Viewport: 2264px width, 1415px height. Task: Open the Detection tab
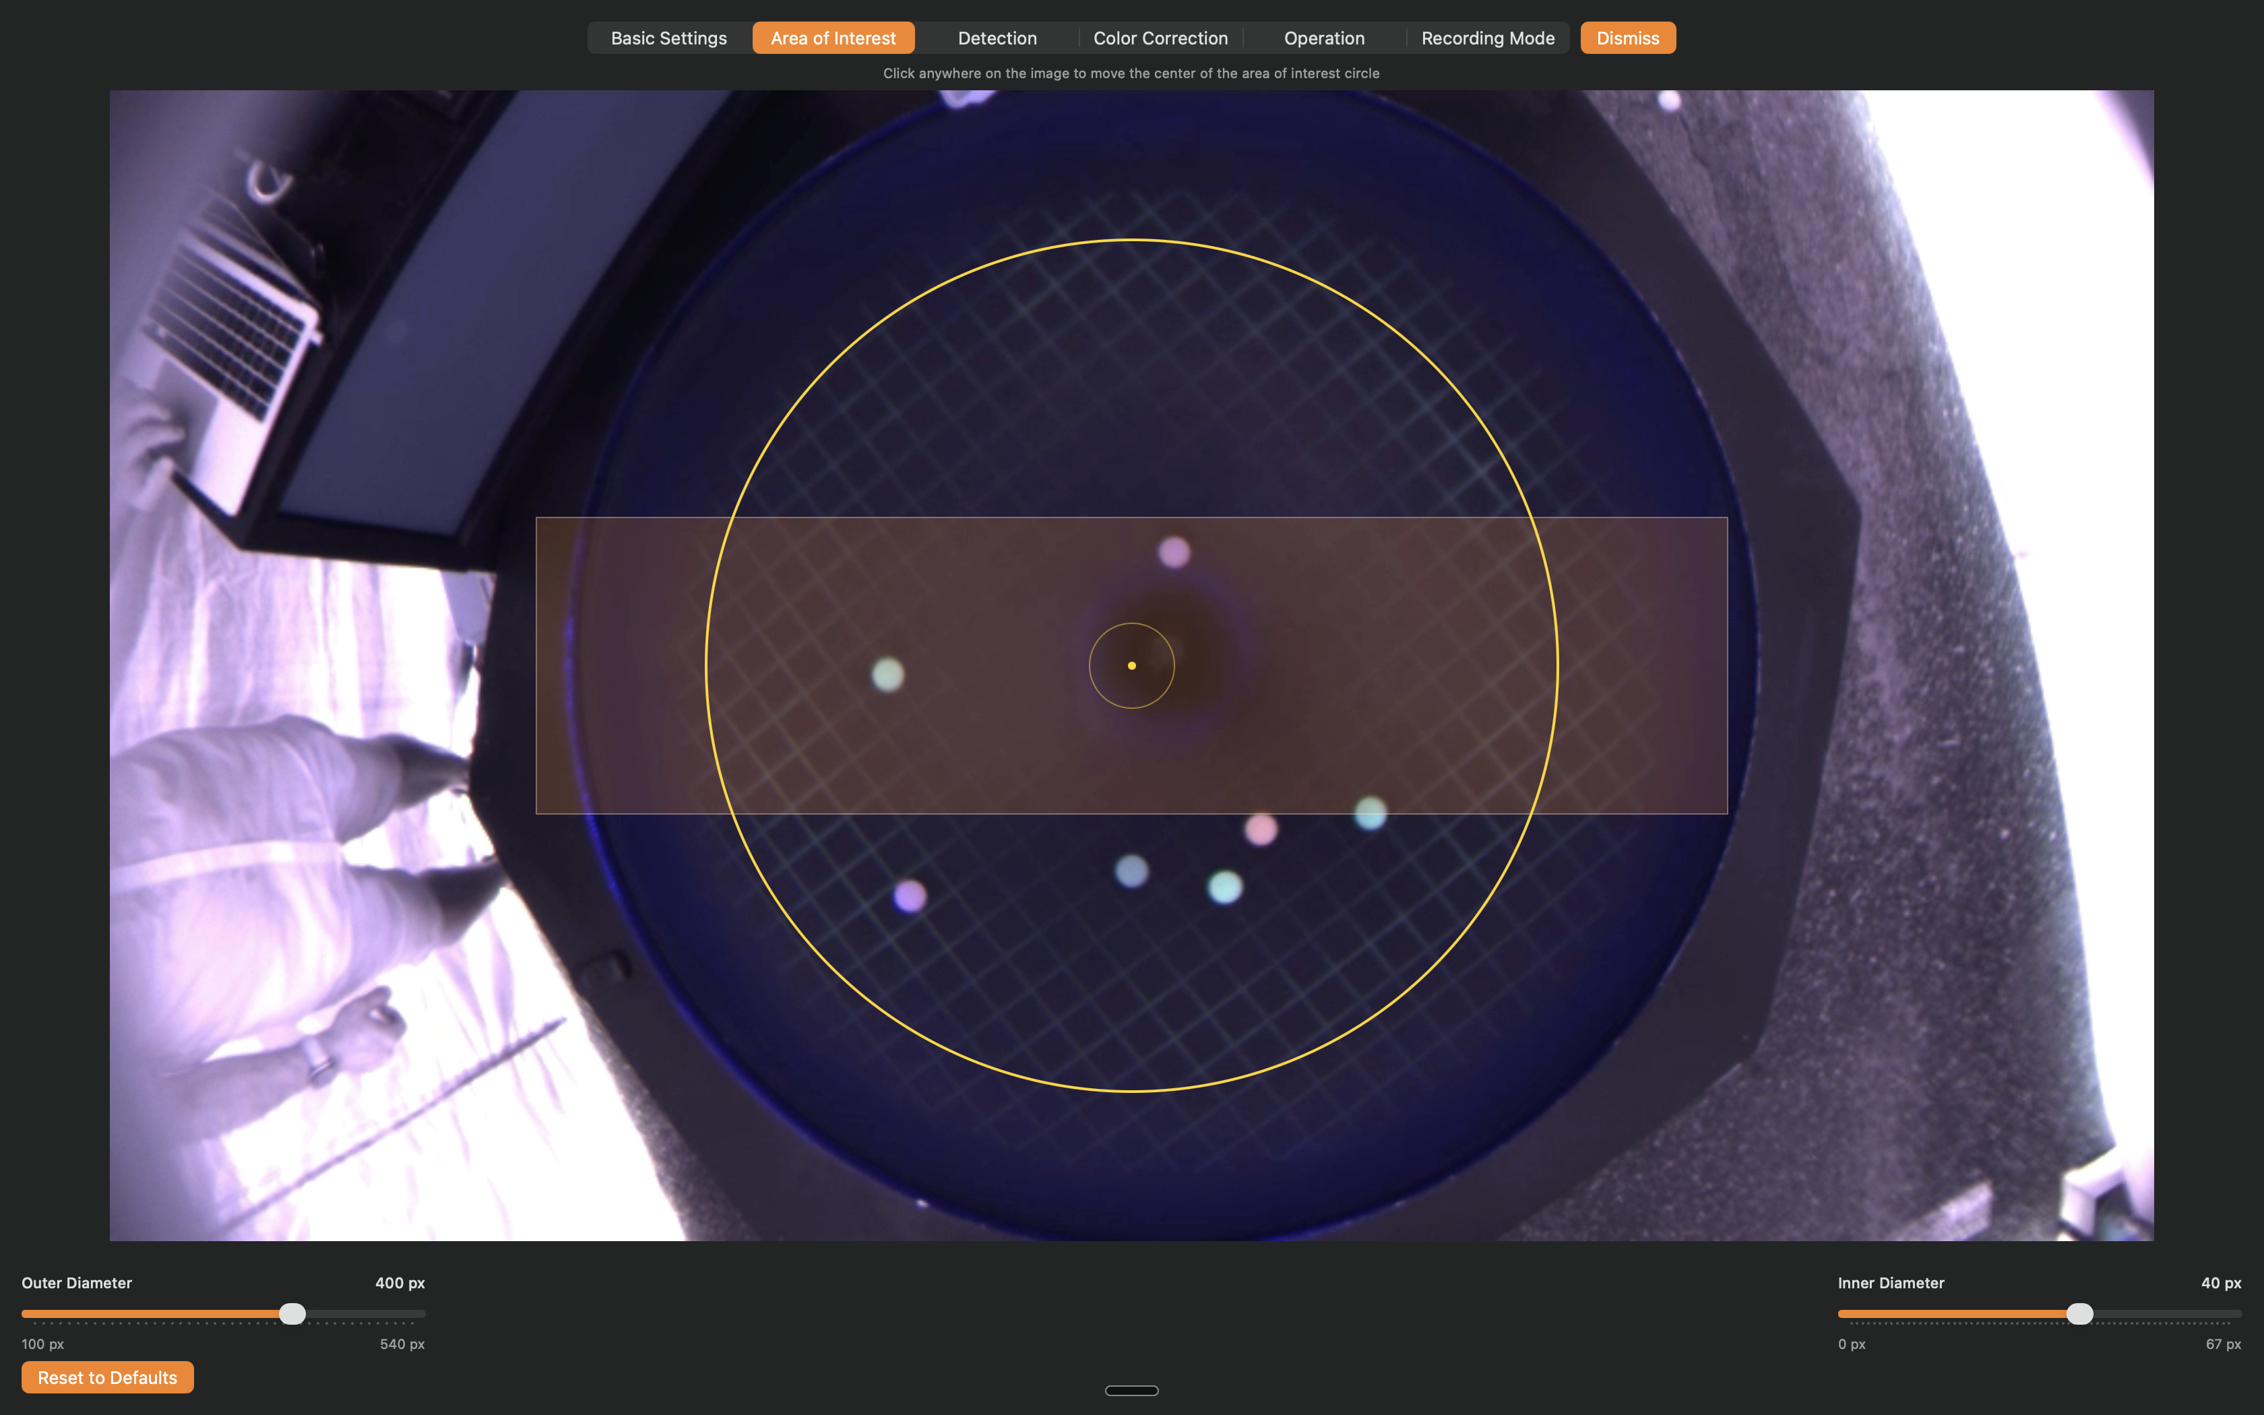pyautogui.click(x=997, y=38)
